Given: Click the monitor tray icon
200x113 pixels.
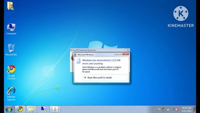Looking at the screenshot, I should point(163,110).
